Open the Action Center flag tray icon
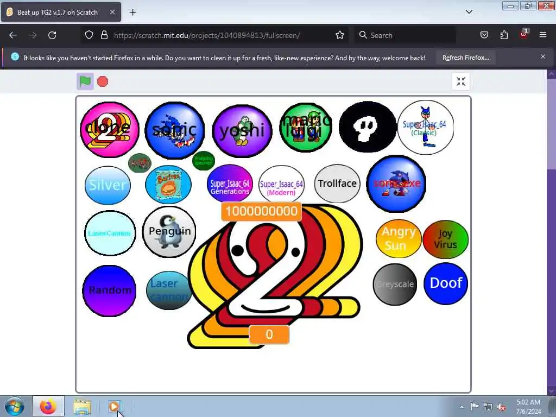Screen dimensions: 556x417 (475, 407)
